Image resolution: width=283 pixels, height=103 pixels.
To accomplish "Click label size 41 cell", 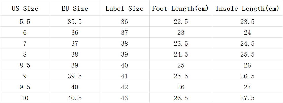I will [124, 76].
